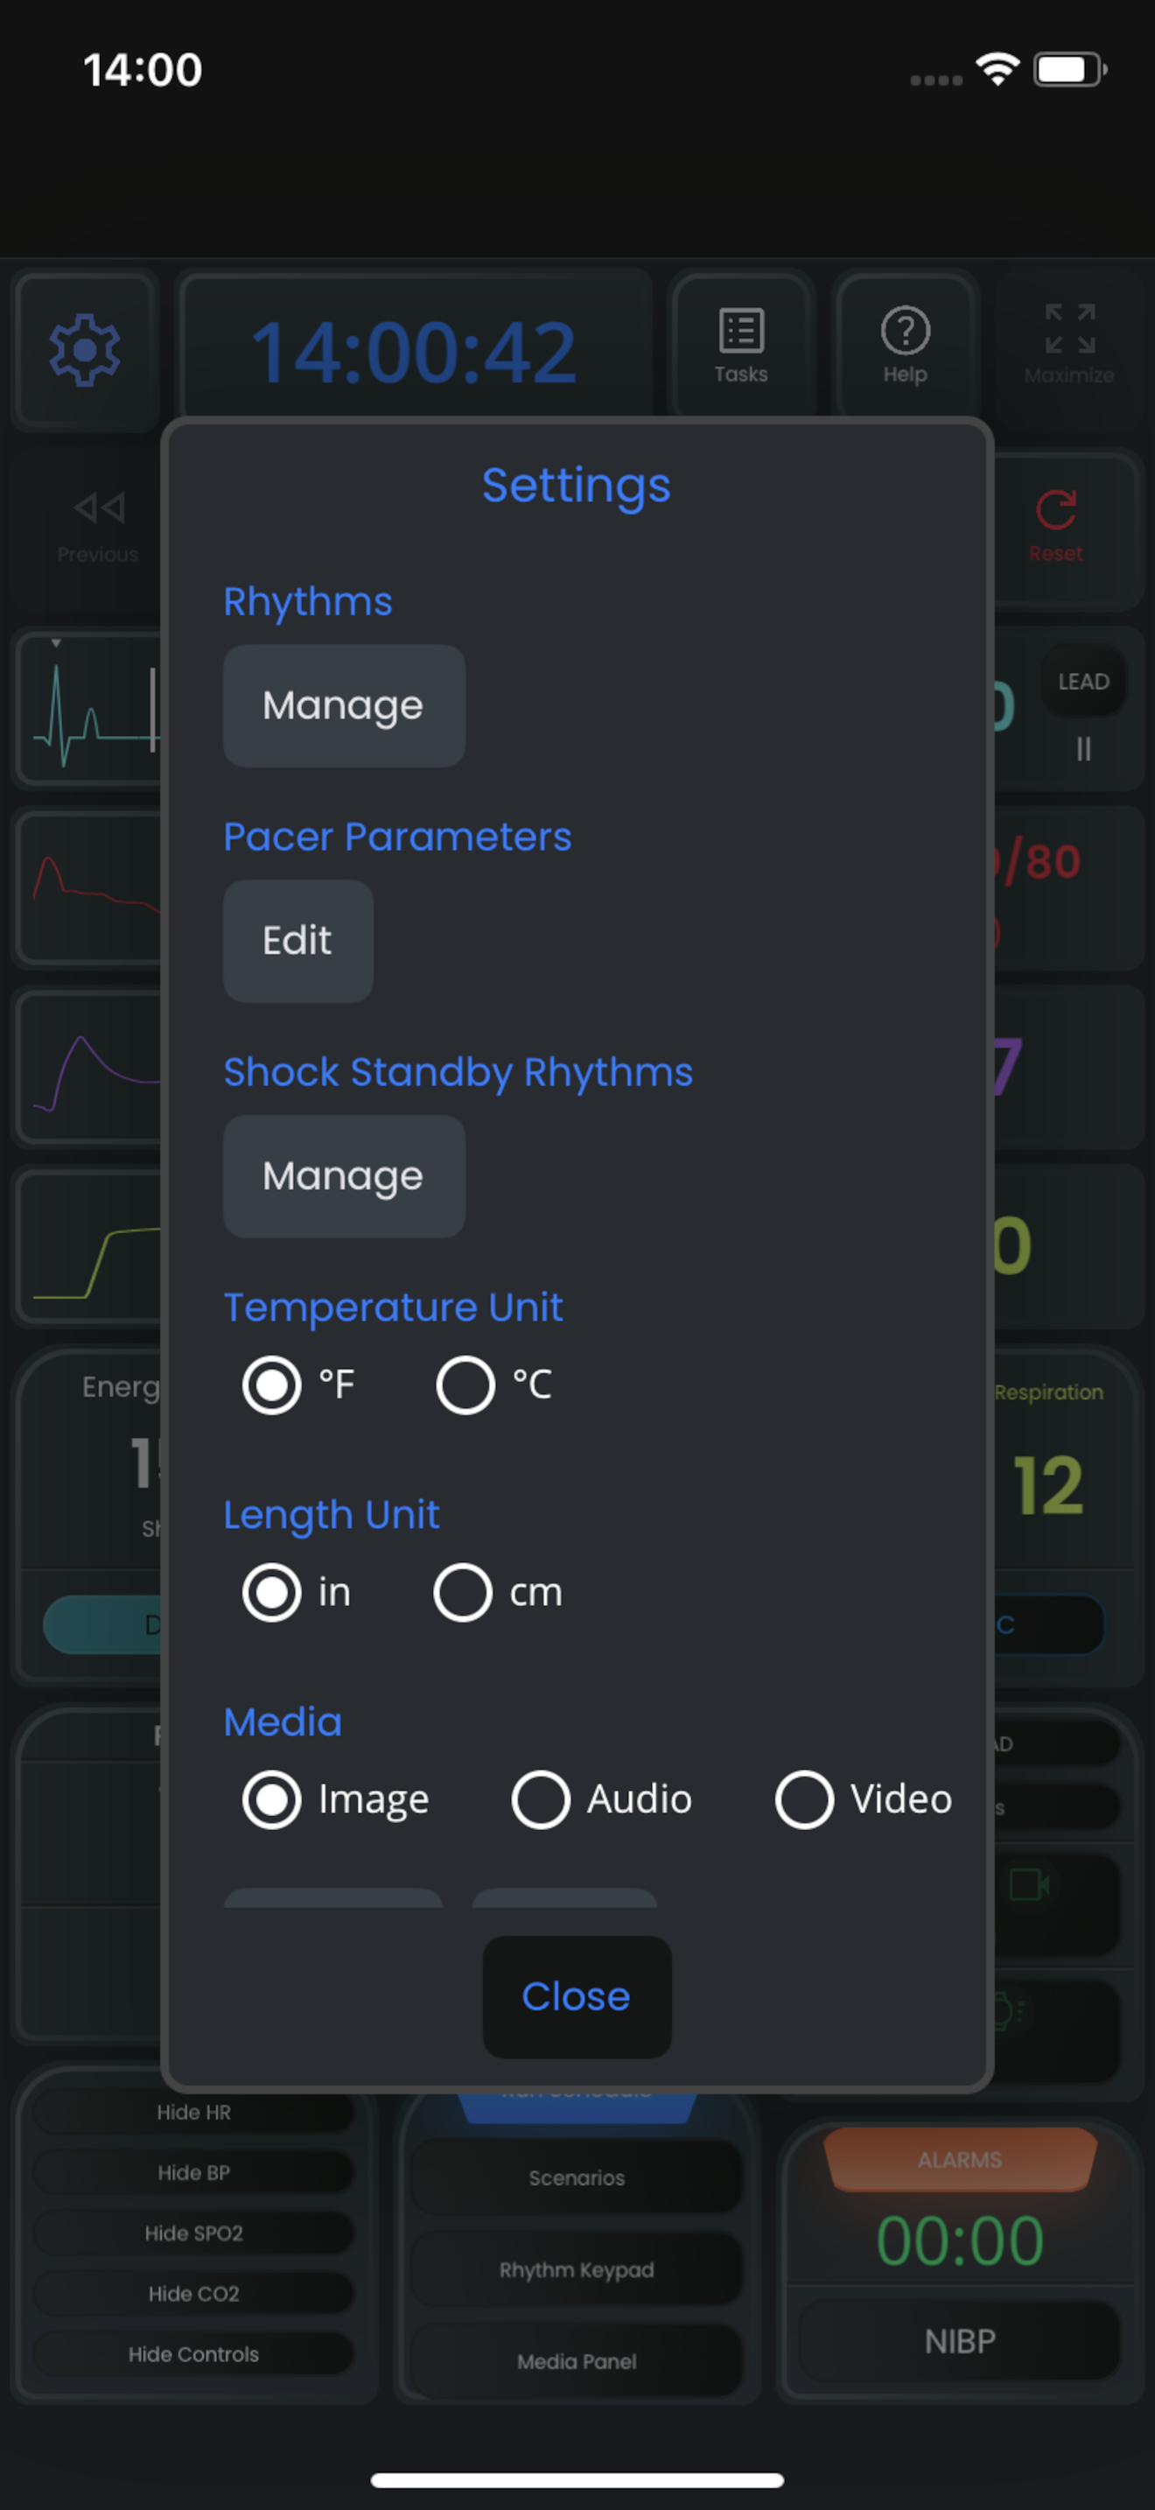Manage Shock Standby Rhythms
1155x2510 pixels.
344,1176
